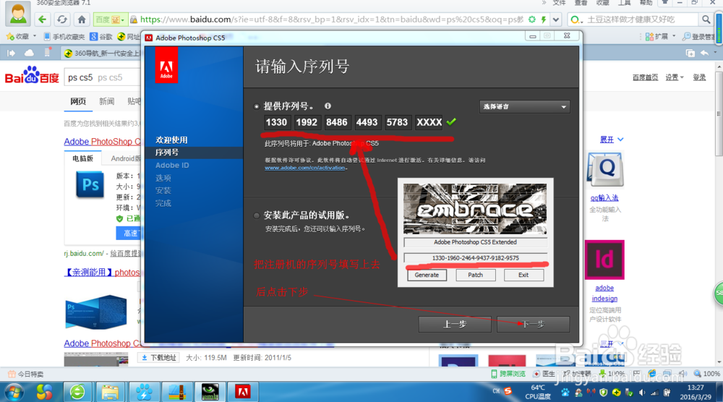Open the 手机收藏夹 bookmark

point(64,36)
